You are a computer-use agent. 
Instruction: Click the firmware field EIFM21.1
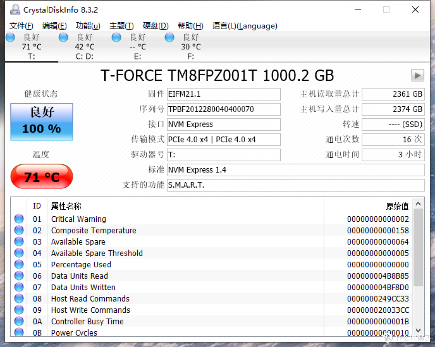coord(224,94)
